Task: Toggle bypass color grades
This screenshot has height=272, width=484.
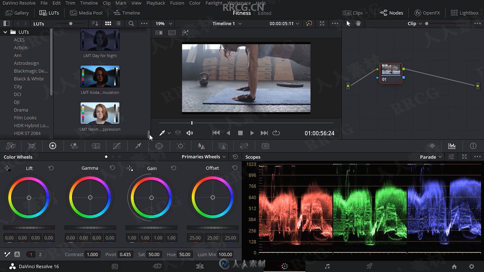Action: (x=309, y=23)
